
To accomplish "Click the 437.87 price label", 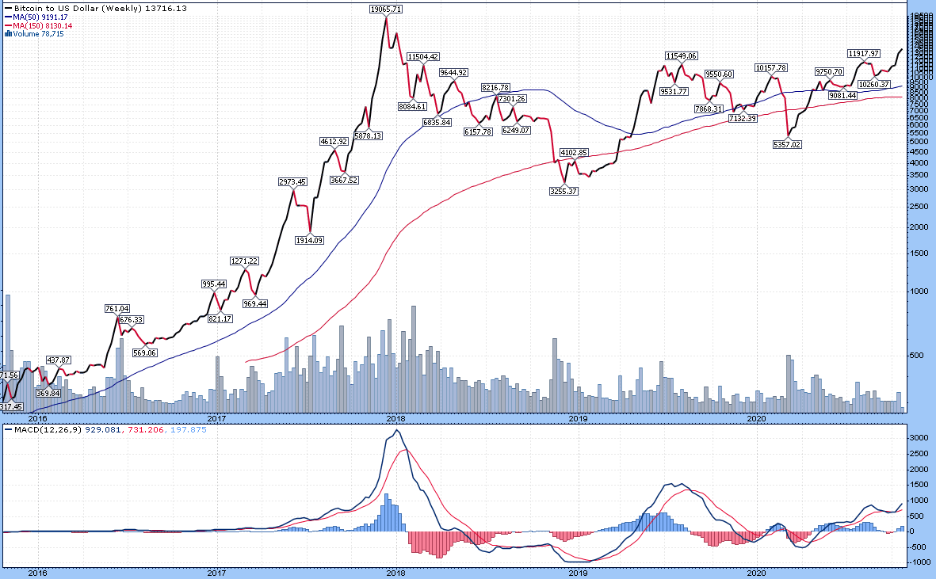I will point(59,360).
